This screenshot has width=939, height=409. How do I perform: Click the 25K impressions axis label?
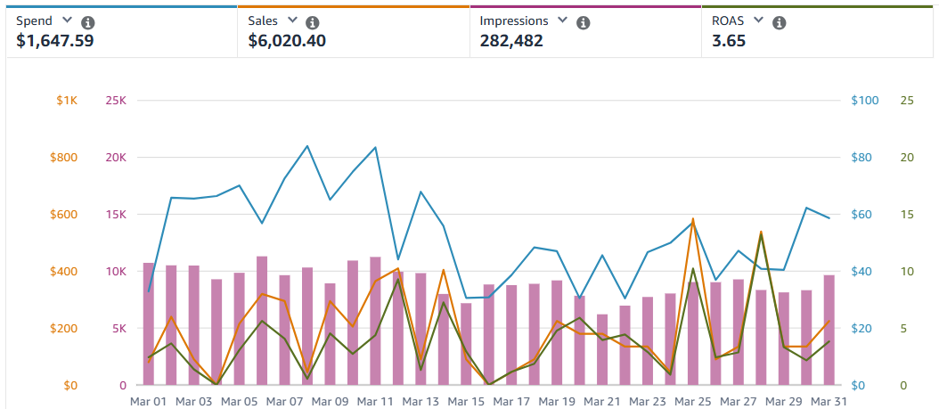click(116, 101)
